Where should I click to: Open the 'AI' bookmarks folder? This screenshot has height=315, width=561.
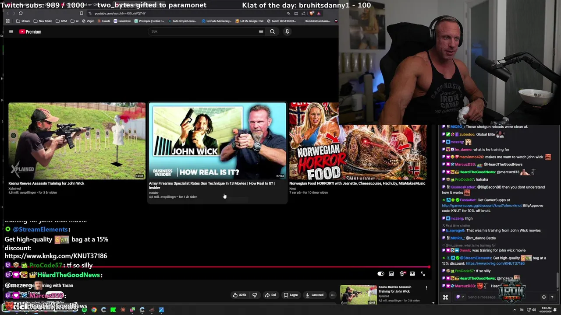click(75, 21)
